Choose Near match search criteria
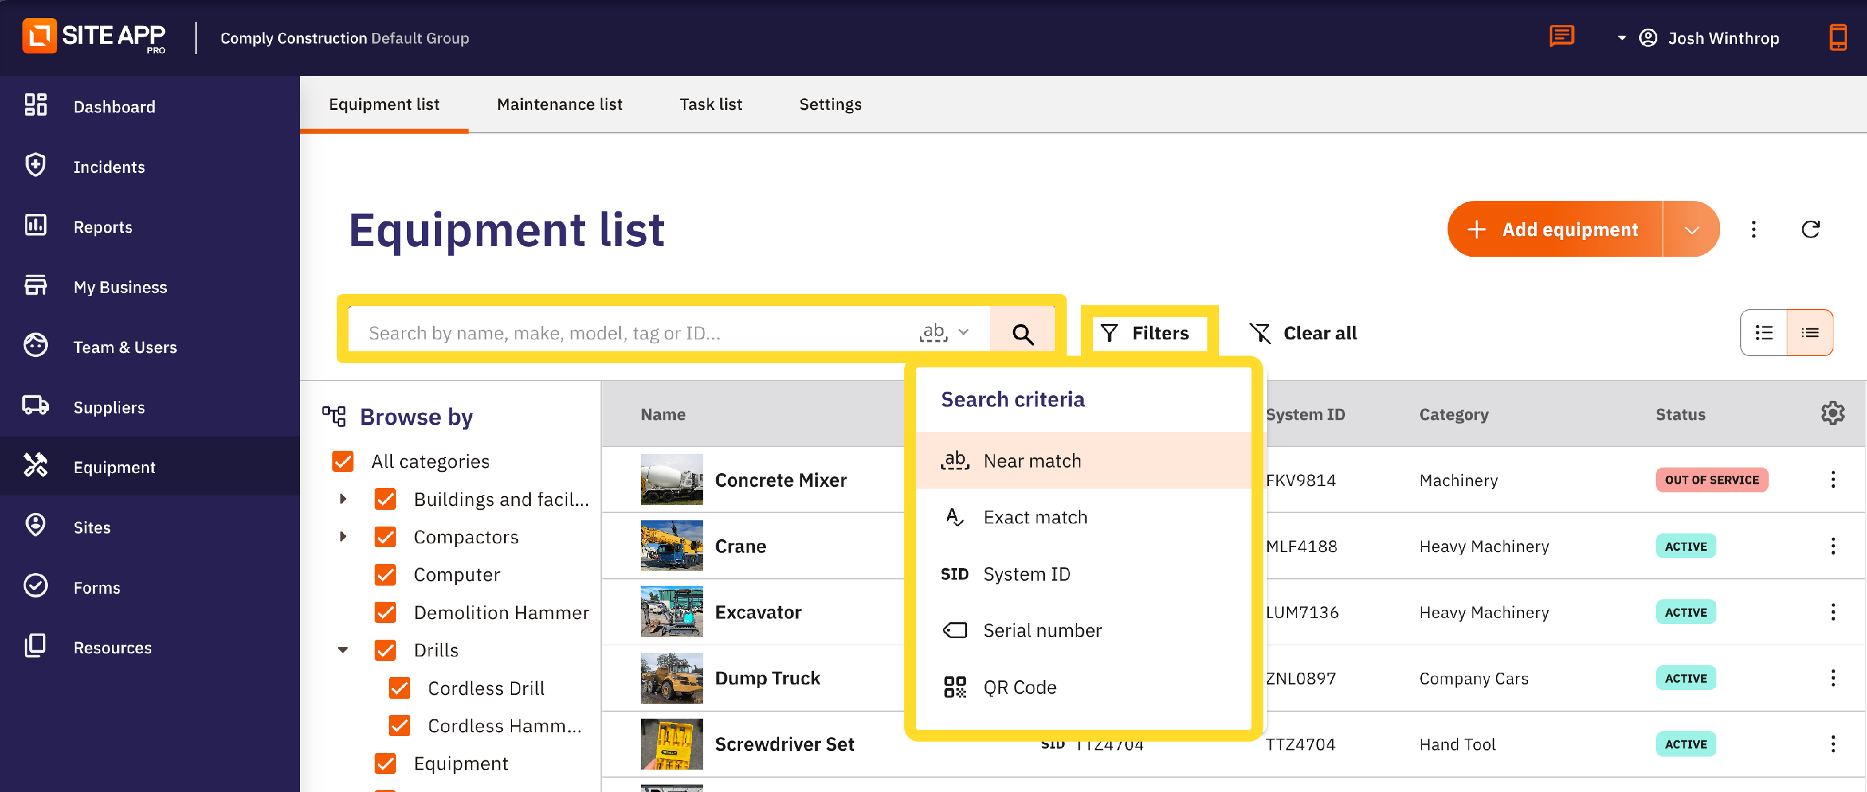Image resolution: width=1867 pixels, height=792 pixels. 1083,461
